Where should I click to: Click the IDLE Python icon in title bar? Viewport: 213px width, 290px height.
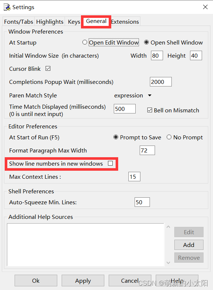7,7
